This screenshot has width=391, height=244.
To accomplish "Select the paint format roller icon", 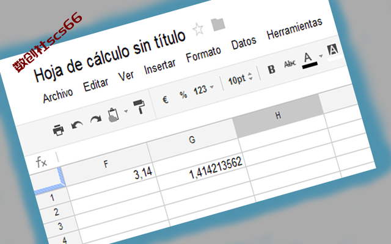I will coord(139,107).
